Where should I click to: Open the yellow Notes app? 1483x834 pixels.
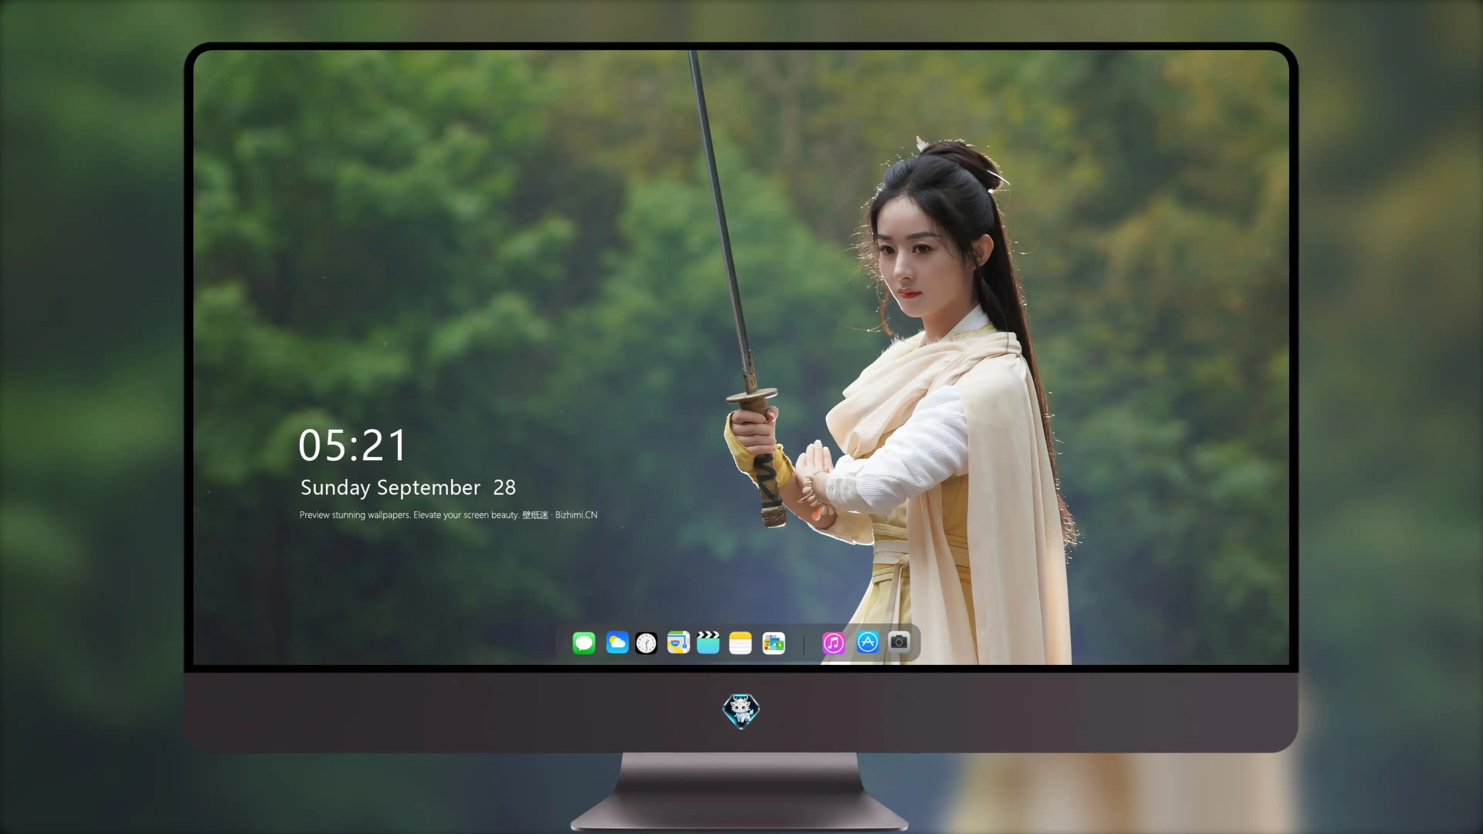coord(740,643)
